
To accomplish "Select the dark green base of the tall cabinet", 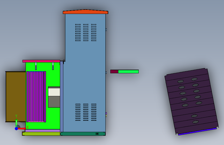I will click(83, 134).
